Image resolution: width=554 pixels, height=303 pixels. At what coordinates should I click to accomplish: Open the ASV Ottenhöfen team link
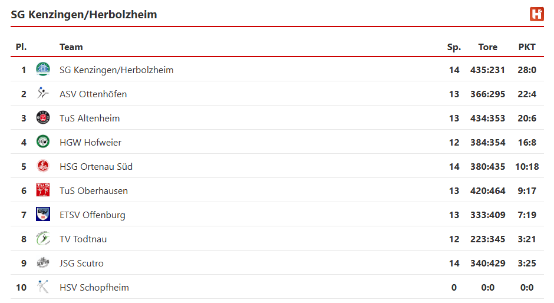(93, 94)
